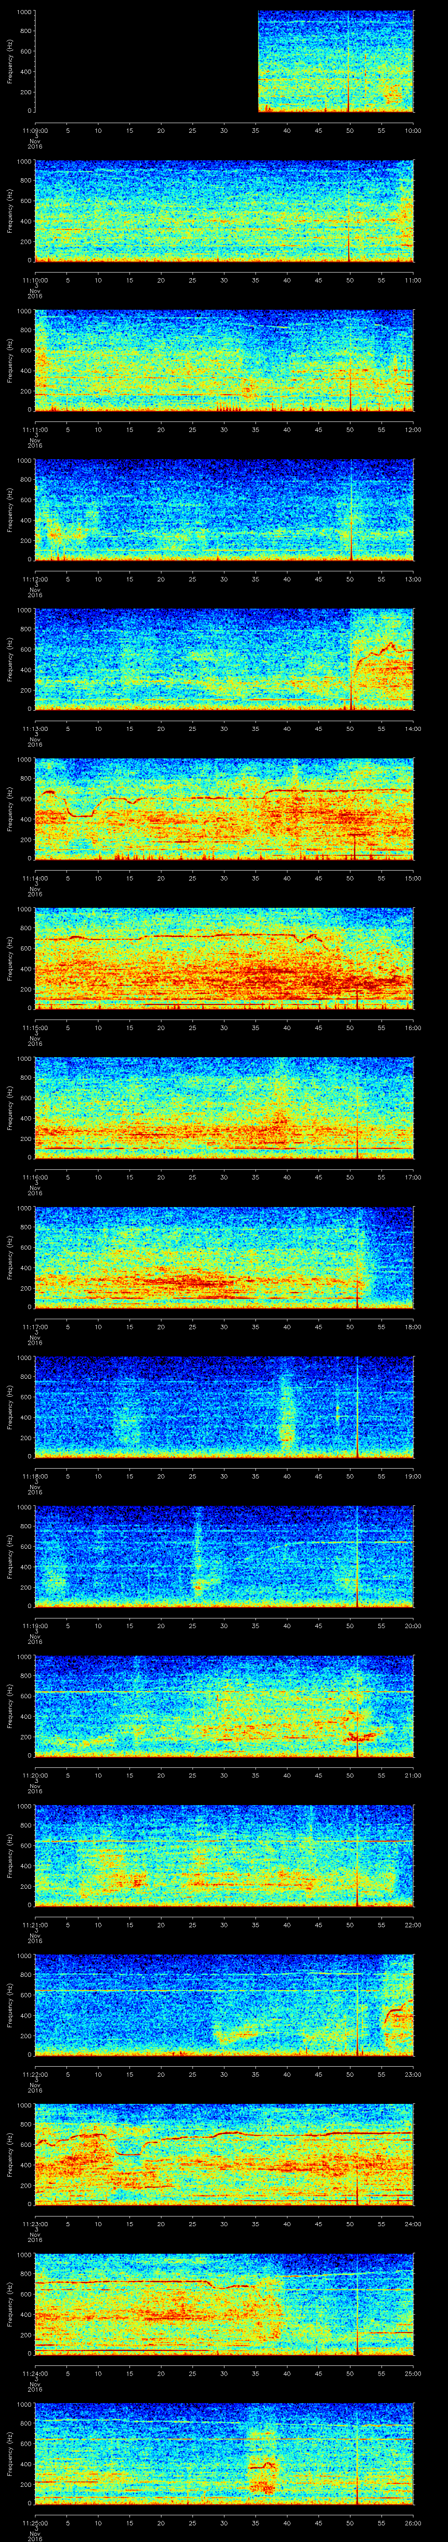Click the 11:10:00 start time label
This screenshot has height=2542, width=448.
35,280
